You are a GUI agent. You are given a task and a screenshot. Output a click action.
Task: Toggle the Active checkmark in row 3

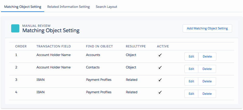coord(160,80)
